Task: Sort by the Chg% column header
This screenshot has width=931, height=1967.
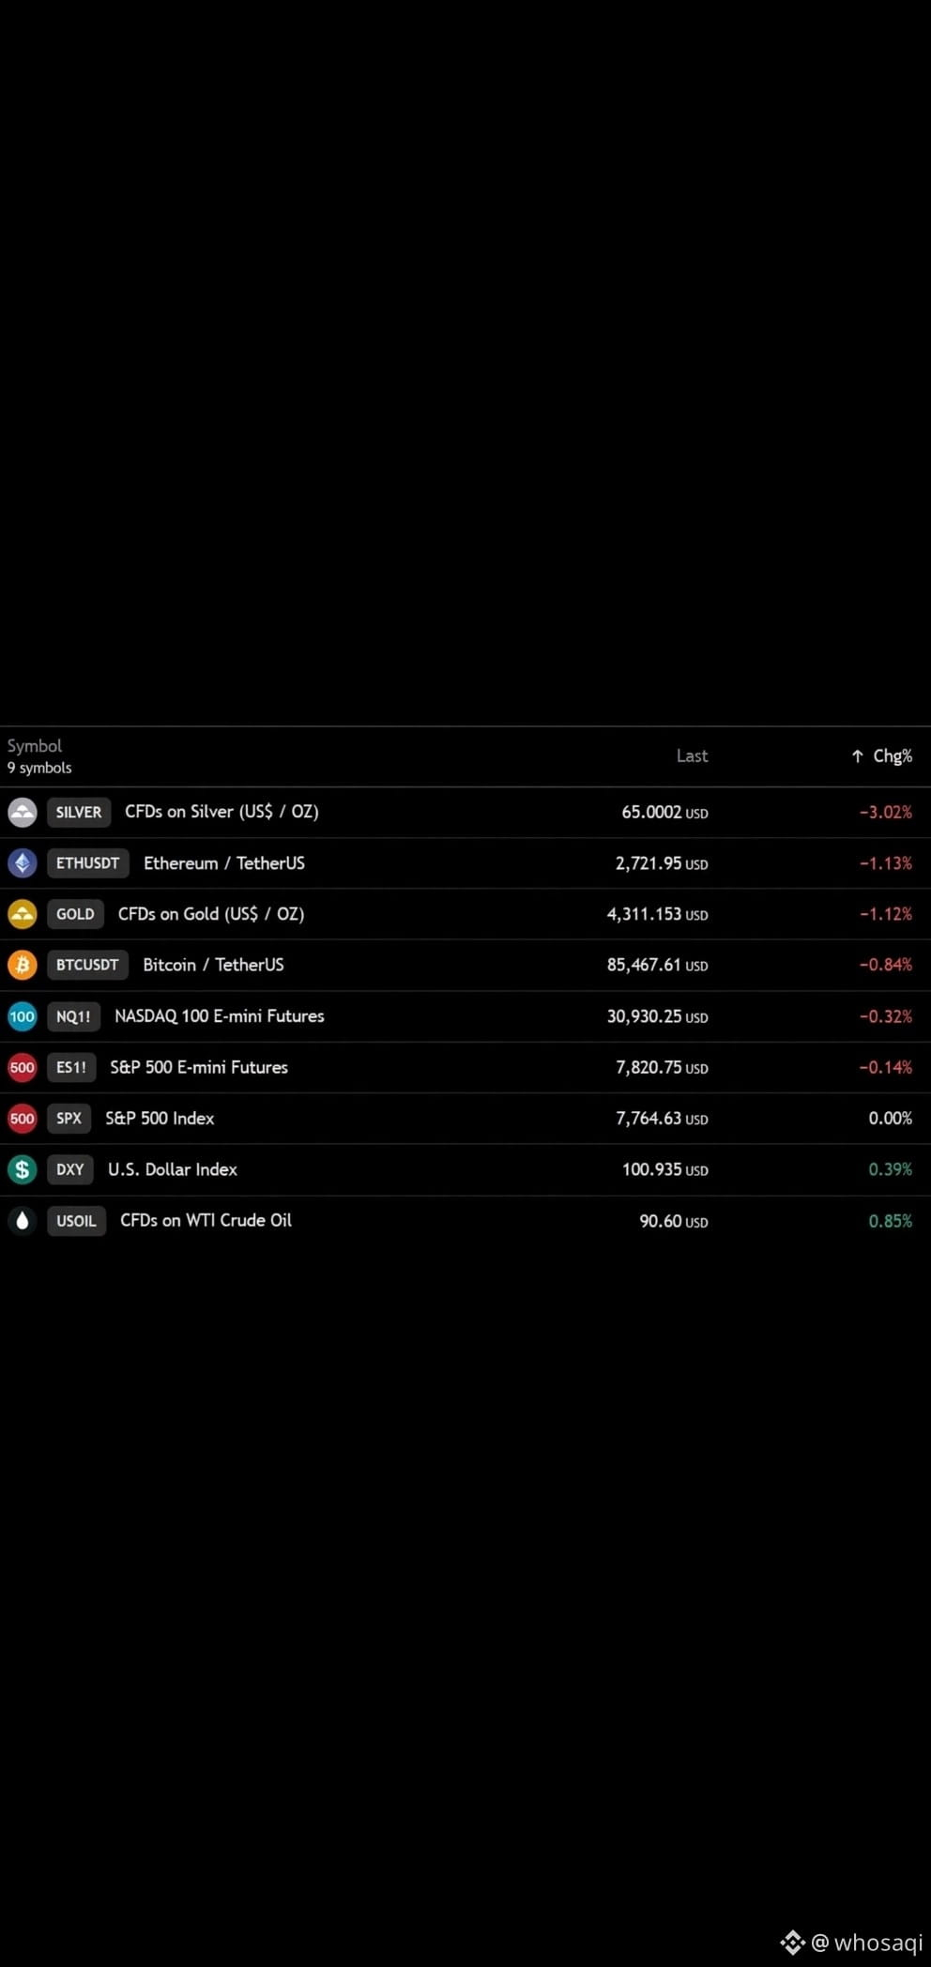Action: click(x=893, y=756)
